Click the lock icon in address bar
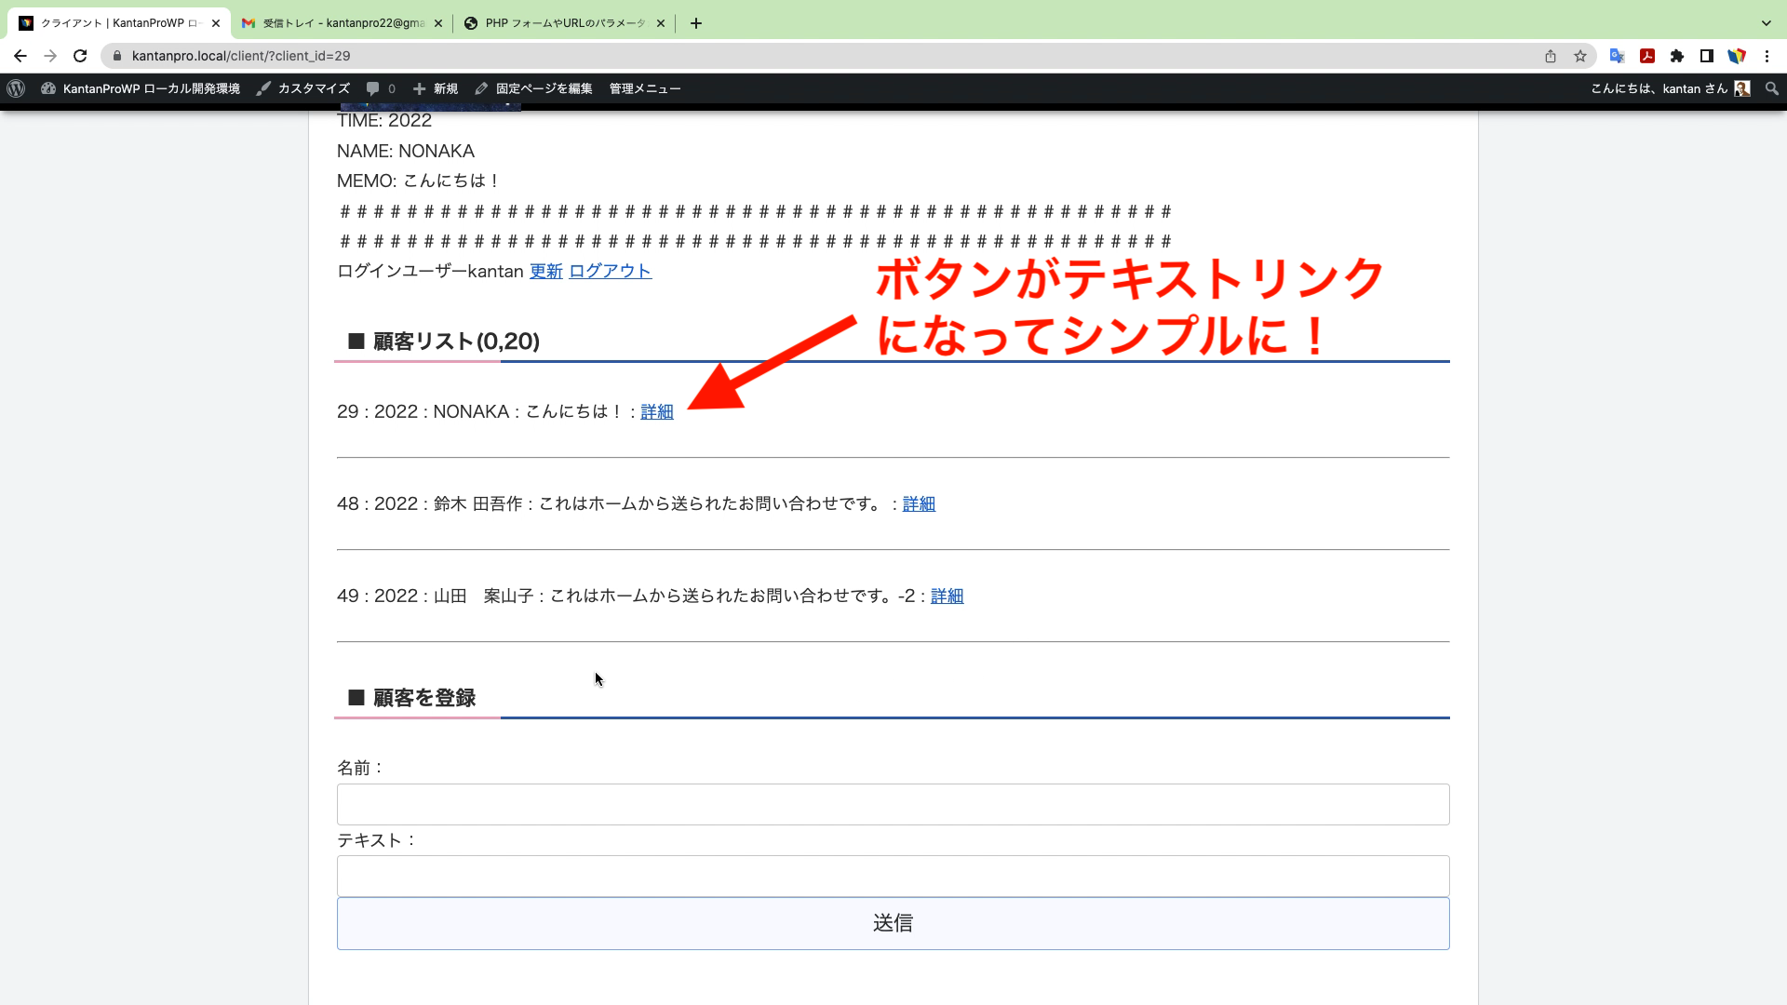The height and width of the screenshot is (1005, 1787). (x=117, y=56)
